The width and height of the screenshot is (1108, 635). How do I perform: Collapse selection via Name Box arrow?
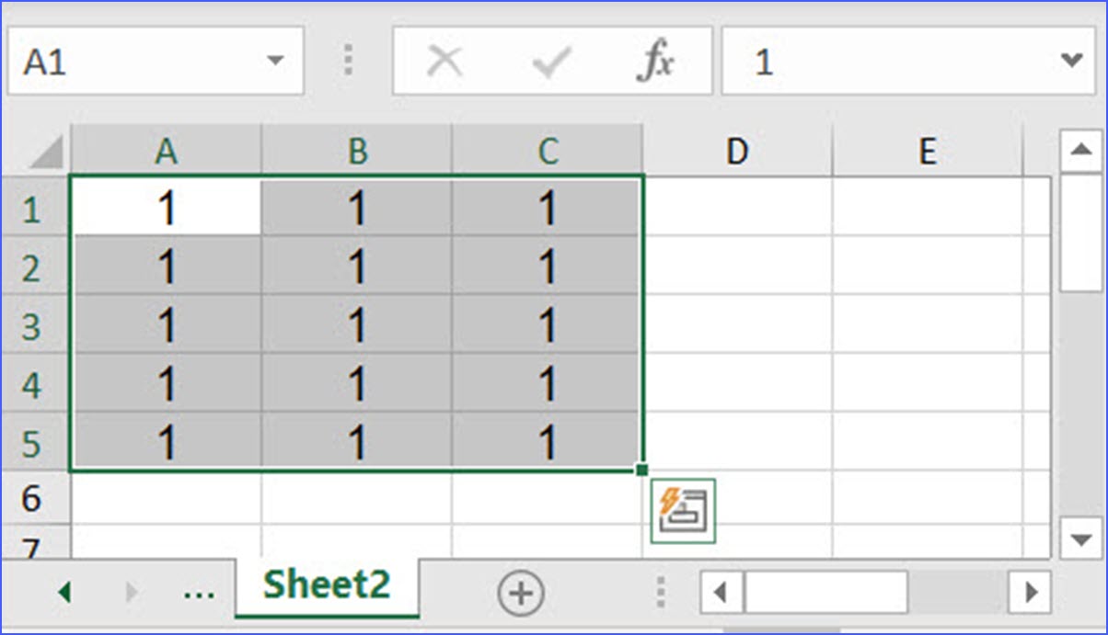[278, 60]
